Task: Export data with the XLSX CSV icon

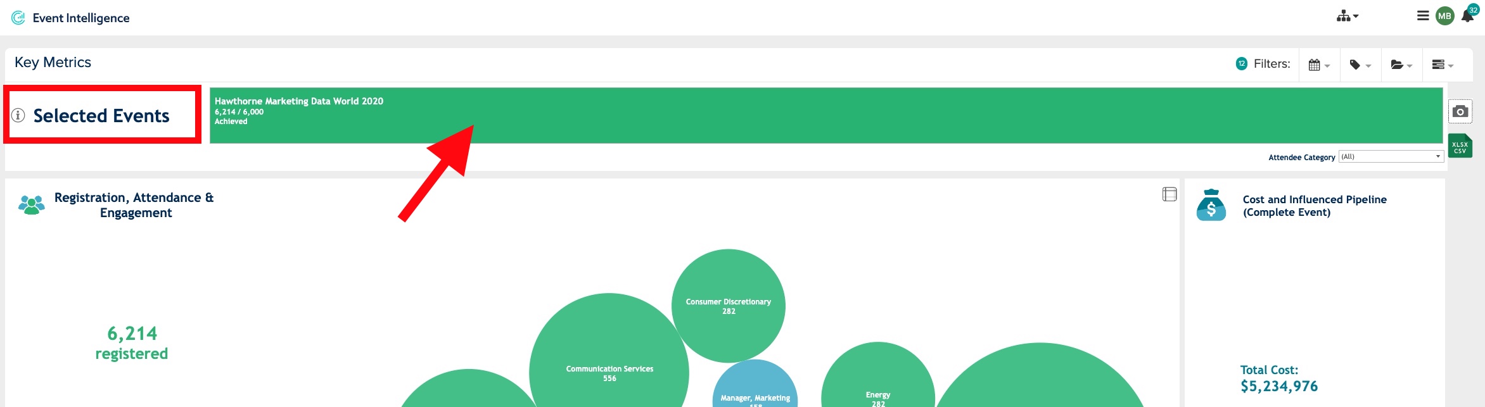Action: click(x=1460, y=146)
